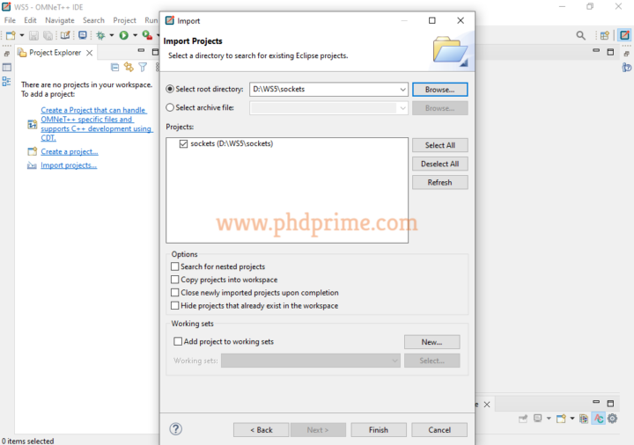Click the '< Back' button
This screenshot has width=634, height=445.
pyautogui.click(x=262, y=430)
